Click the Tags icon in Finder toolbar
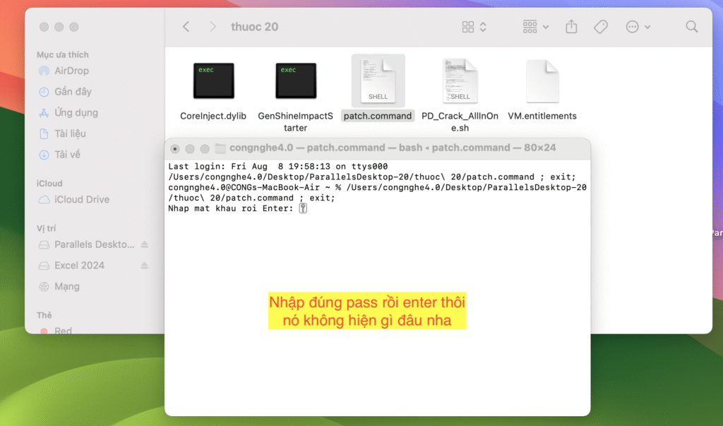 pos(601,27)
